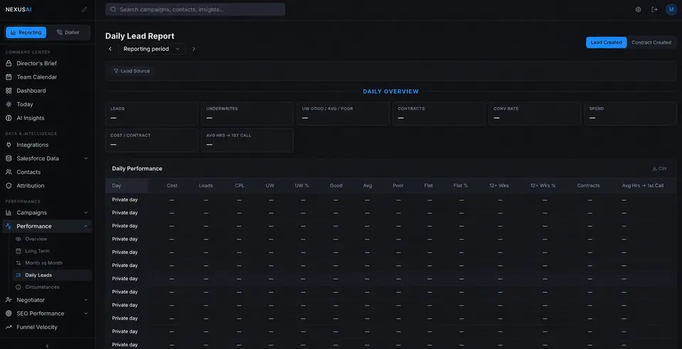Click the Long Term calendar icon

pos(18,251)
